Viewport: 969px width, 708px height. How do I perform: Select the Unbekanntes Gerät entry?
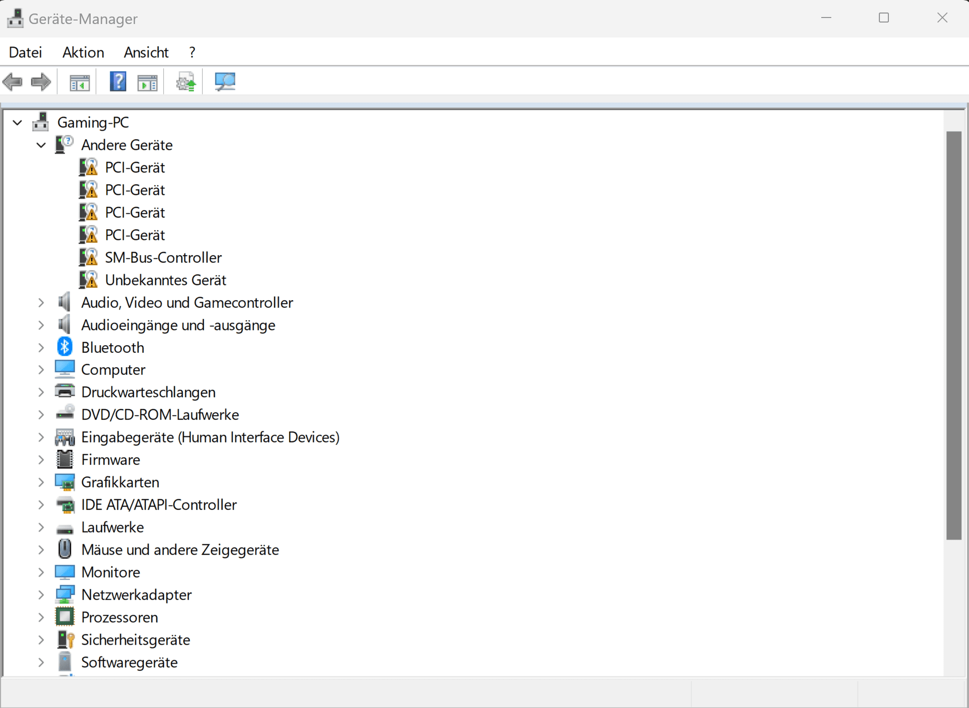tap(165, 280)
